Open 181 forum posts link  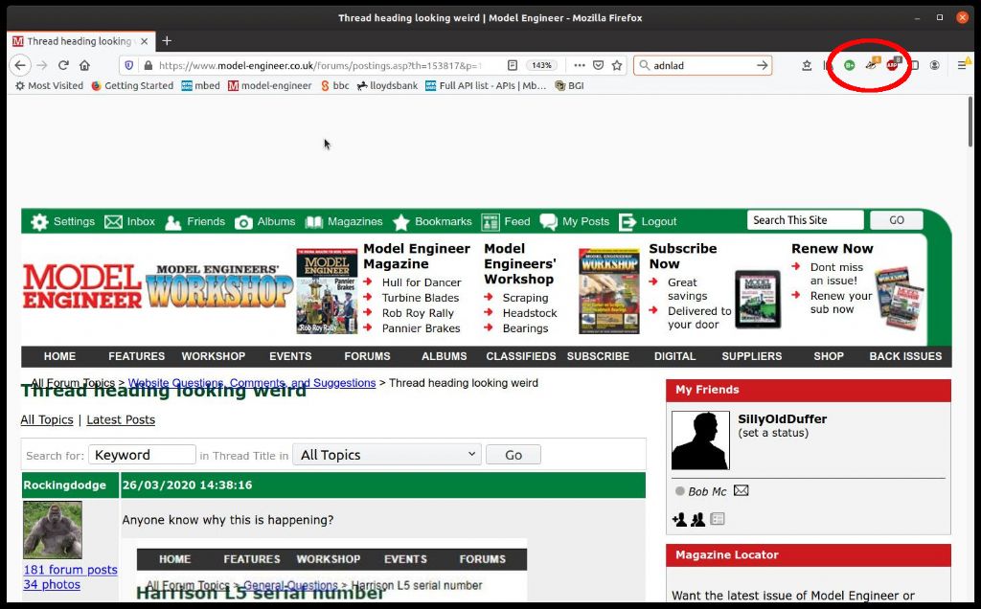pos(70,570)
